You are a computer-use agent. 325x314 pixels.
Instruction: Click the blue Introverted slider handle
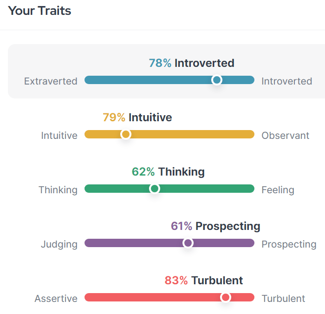point(216,80)
